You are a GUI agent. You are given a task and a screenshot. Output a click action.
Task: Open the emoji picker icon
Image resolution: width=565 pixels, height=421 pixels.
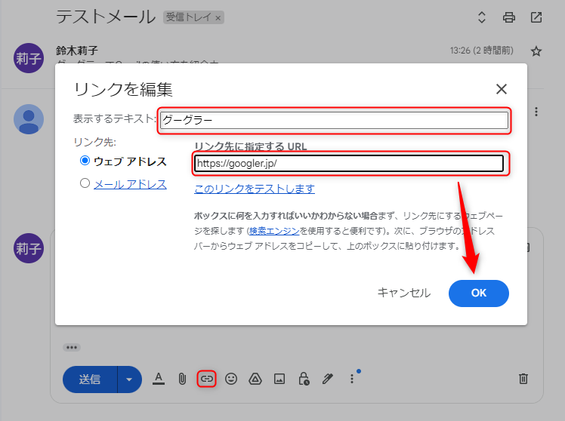pyautogui.click(x=231, y=379)
